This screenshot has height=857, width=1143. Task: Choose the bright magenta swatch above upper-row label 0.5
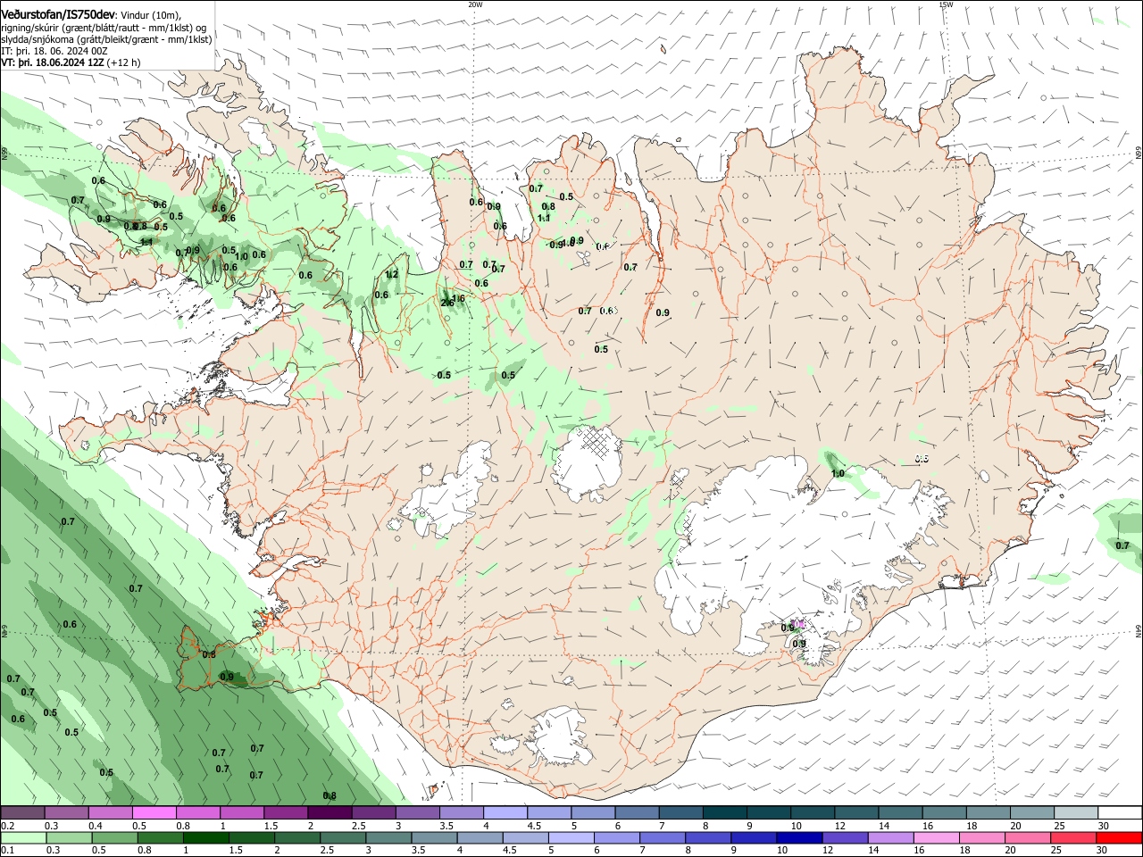[x=154, y=813]
